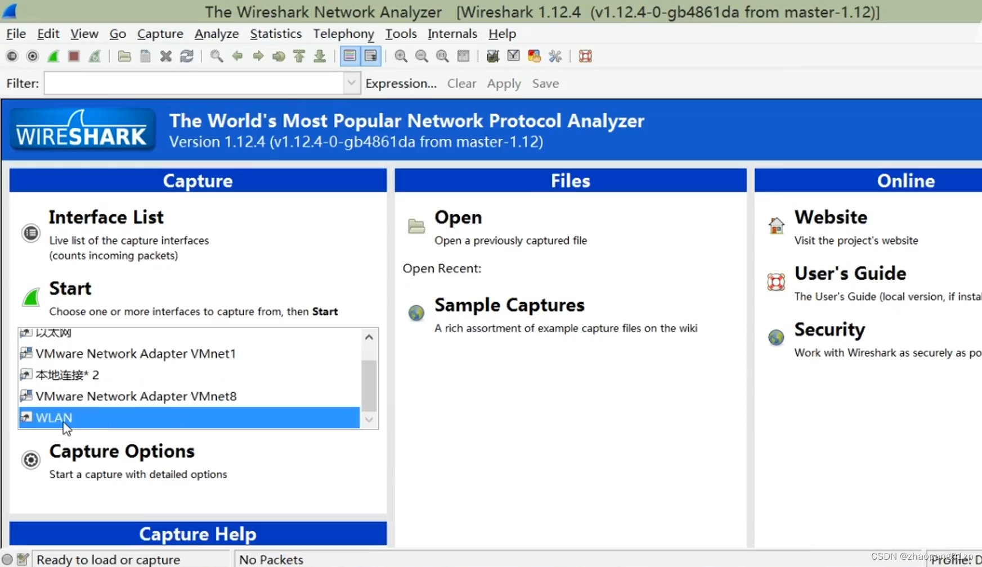Image resolution: width=982 pixels, height=567 pixels.
Task: Edit display filters toolbar icon
Action: (514, 56)
